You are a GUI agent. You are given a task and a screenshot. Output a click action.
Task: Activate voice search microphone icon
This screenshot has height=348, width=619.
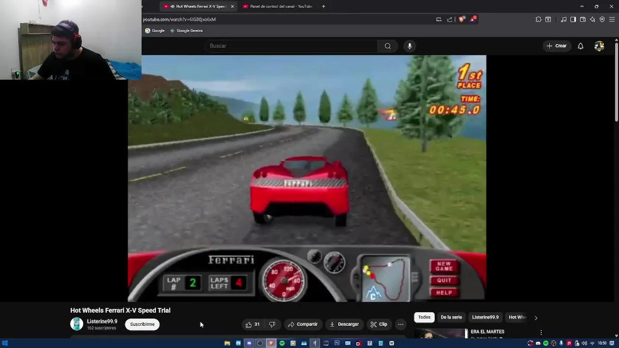pos(410,46)
